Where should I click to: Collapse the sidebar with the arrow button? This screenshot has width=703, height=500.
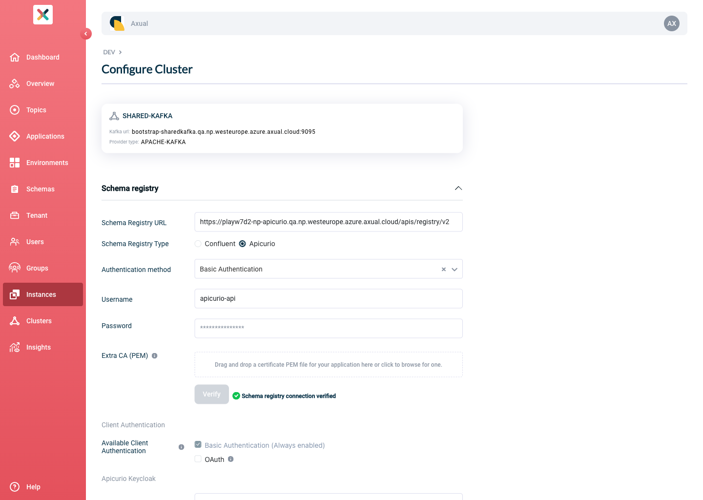pos(86,34)
